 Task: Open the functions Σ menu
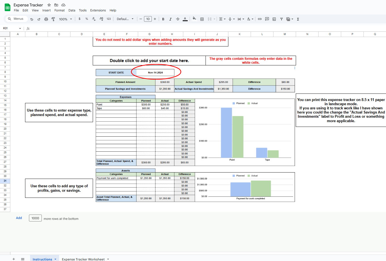pyautogui.click(x=297, y=19)
